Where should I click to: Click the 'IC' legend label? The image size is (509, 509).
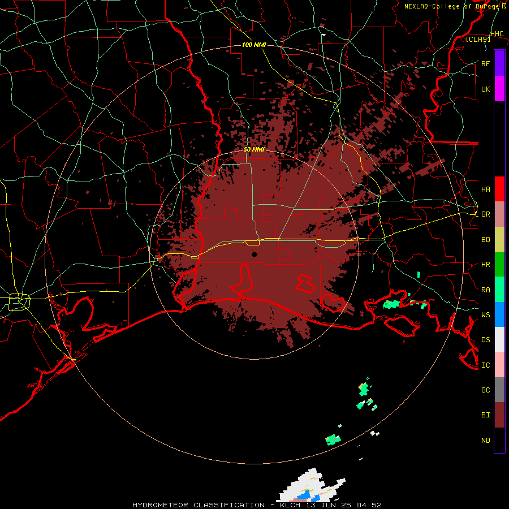(x=485, y=365)
